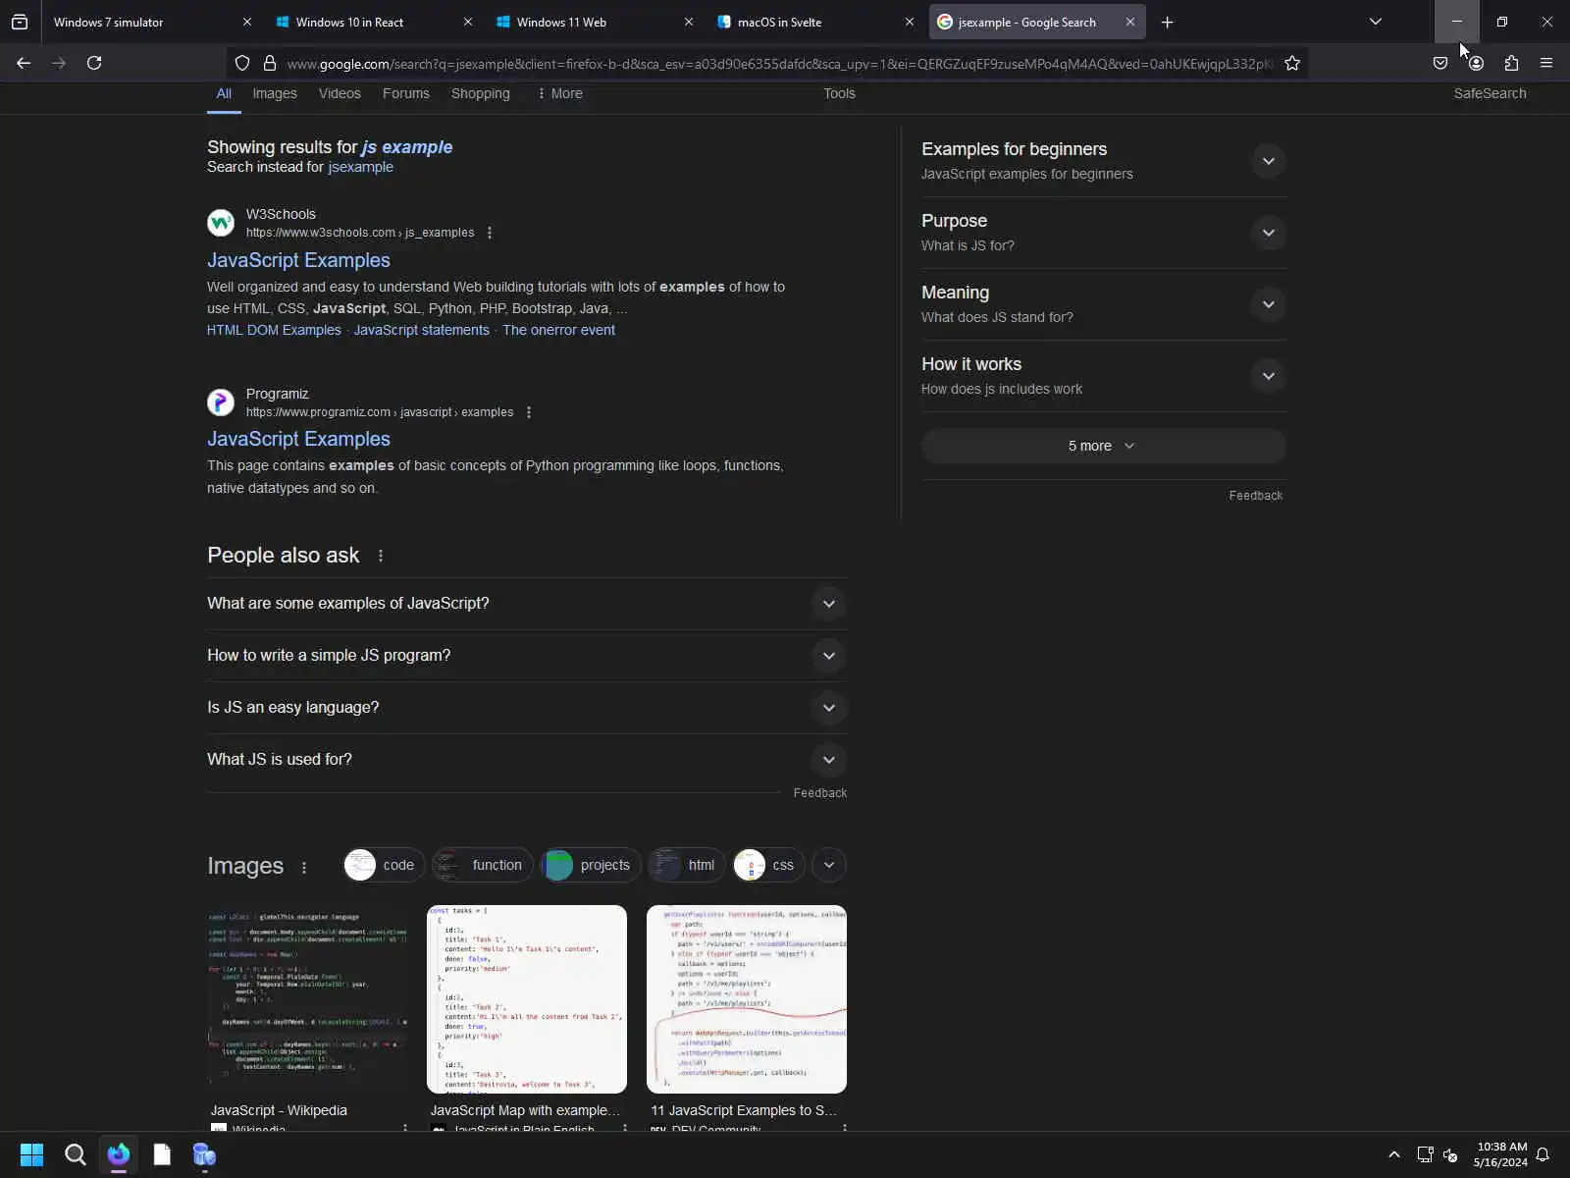Screen dimensions: 1570x1178
Task: Open Images section options menu
Action: [x=304, y=867]
